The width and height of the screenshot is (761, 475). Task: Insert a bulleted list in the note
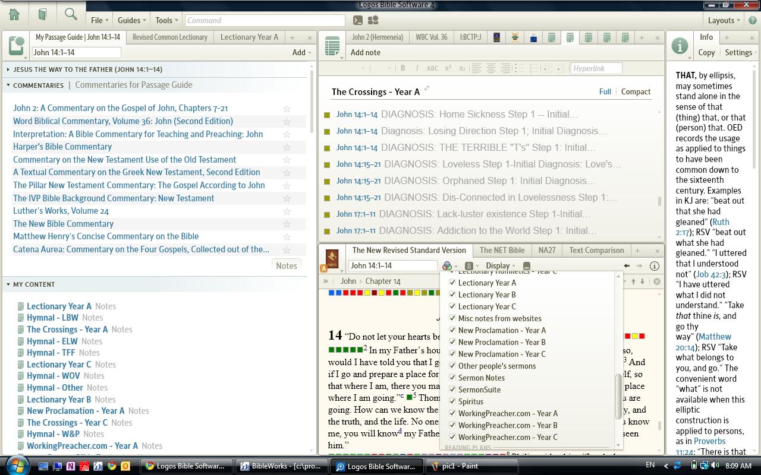click(520, 68)
